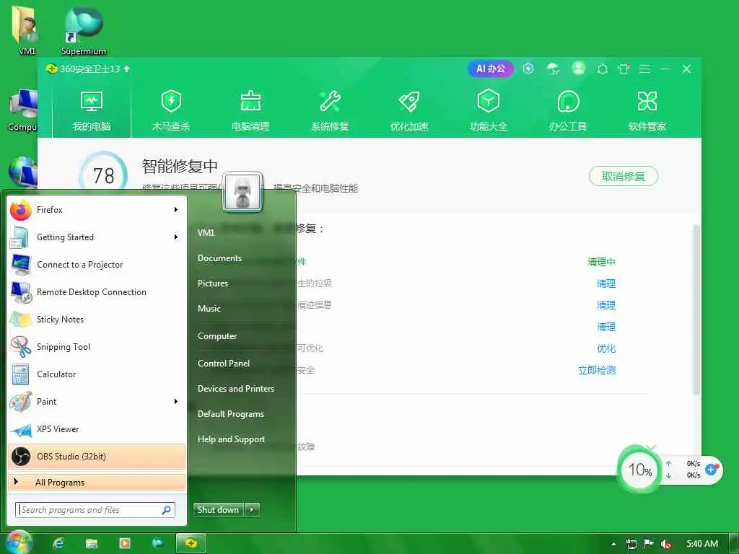739x554 pixels.
Task: Open Windows Explorer folder in taskbar
Action: coord(92,544)
